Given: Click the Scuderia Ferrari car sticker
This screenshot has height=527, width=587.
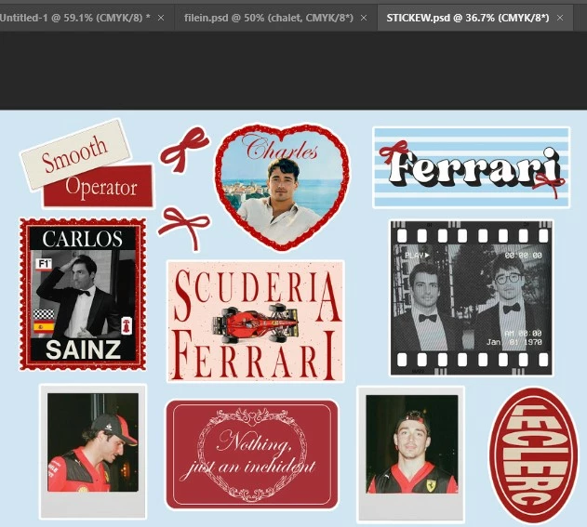Looking at the screenshot, I should (x=255, y=322).
